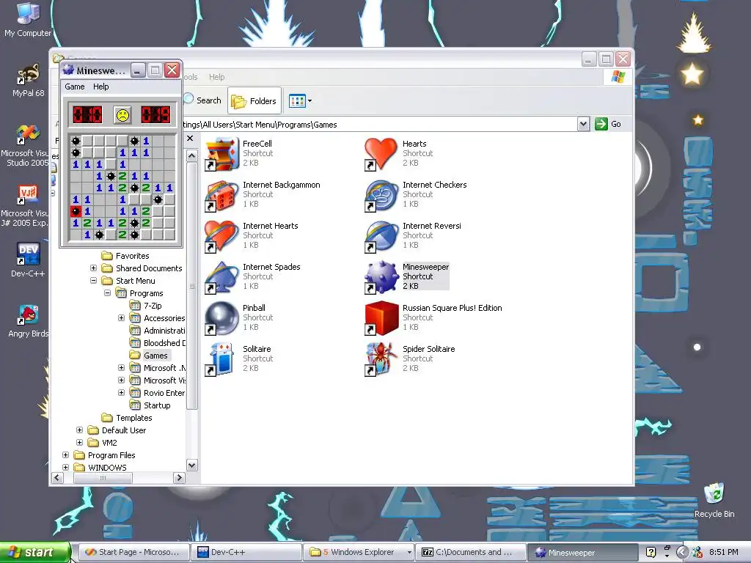Click the horizontal scrollbar thumb in folder tree

(x=103, y=477)
